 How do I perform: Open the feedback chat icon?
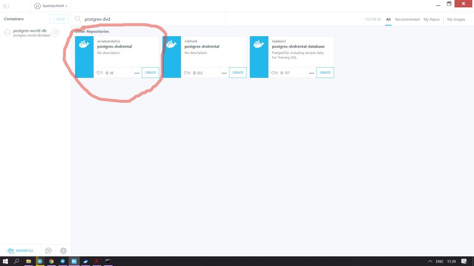(x=48, y=250)
